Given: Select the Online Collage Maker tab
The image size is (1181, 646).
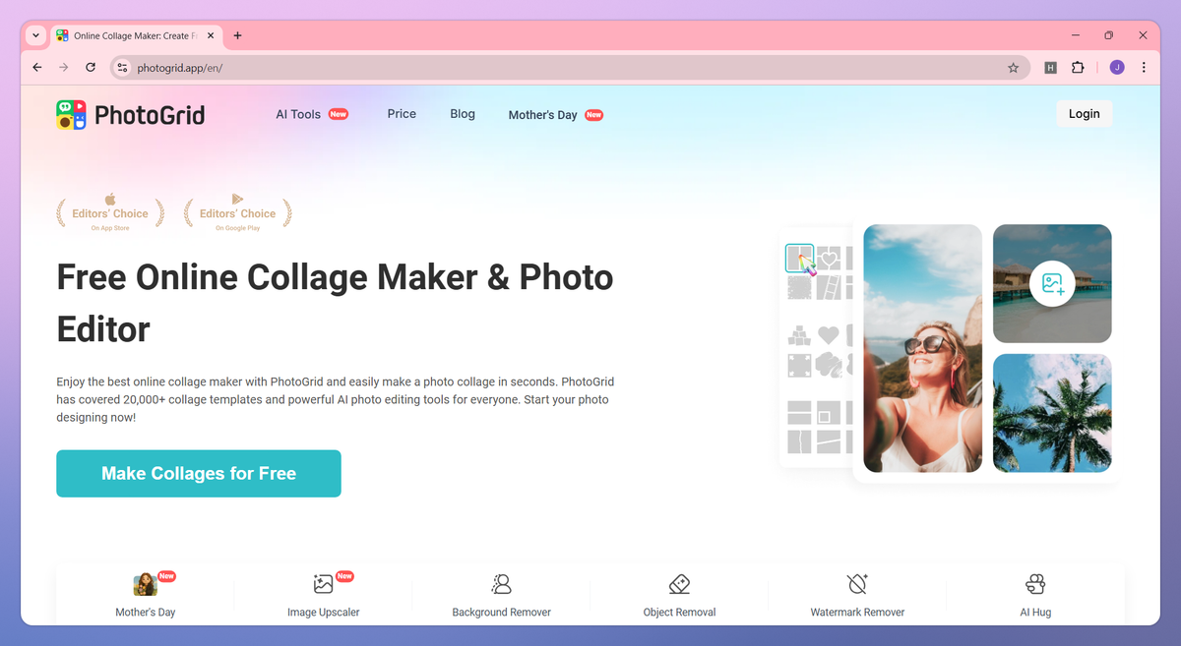Looking at the screenshot, I should coord(137,35).
